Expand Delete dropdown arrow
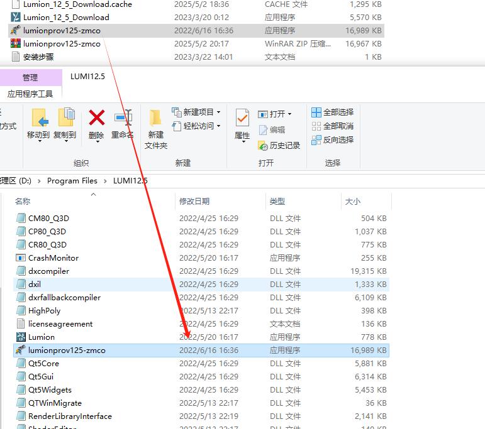 click(98, 141)
